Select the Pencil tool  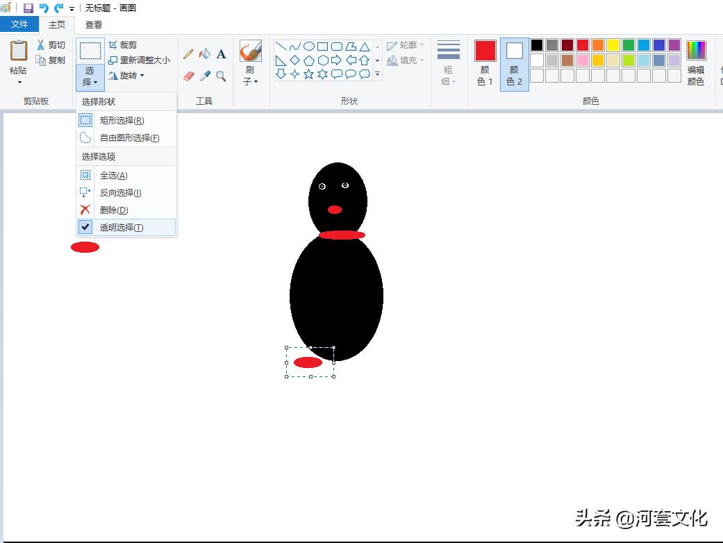point(188,53)
